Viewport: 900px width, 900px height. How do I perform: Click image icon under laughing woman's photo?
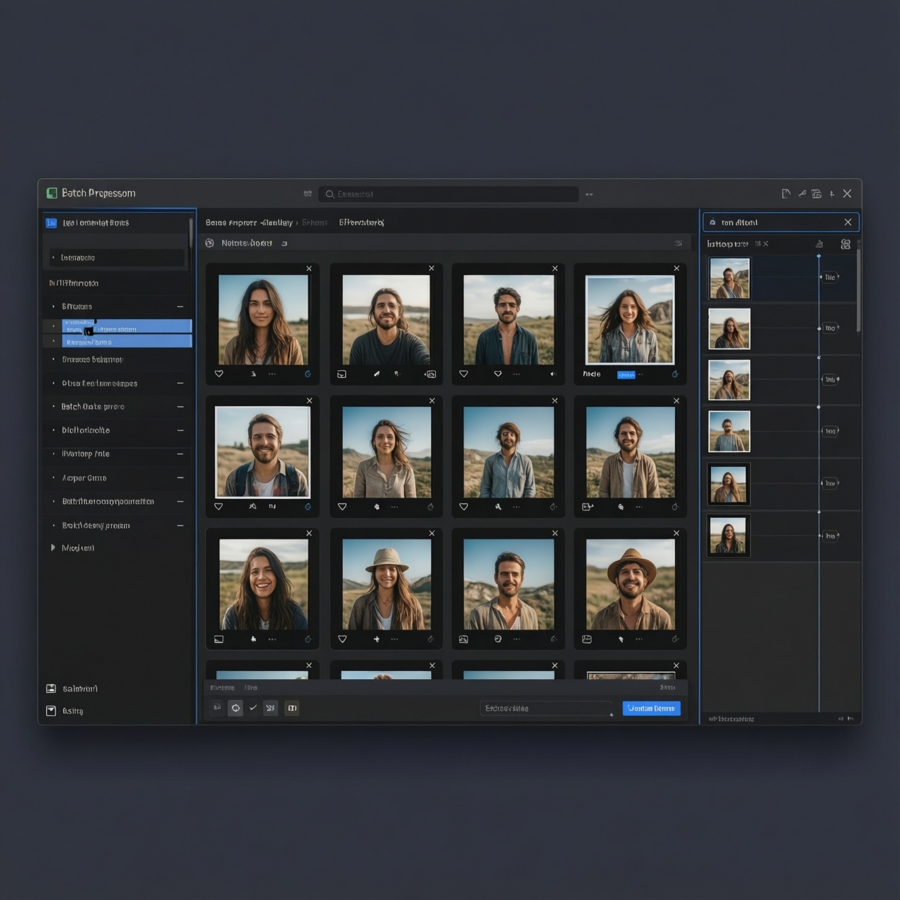219,639
